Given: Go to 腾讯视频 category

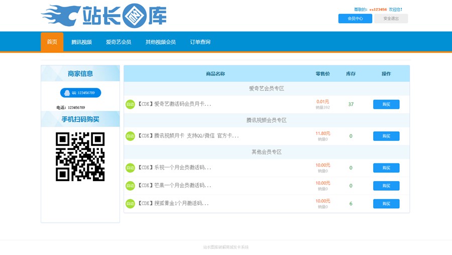Looking at the screenshot, I should [81, 42].
